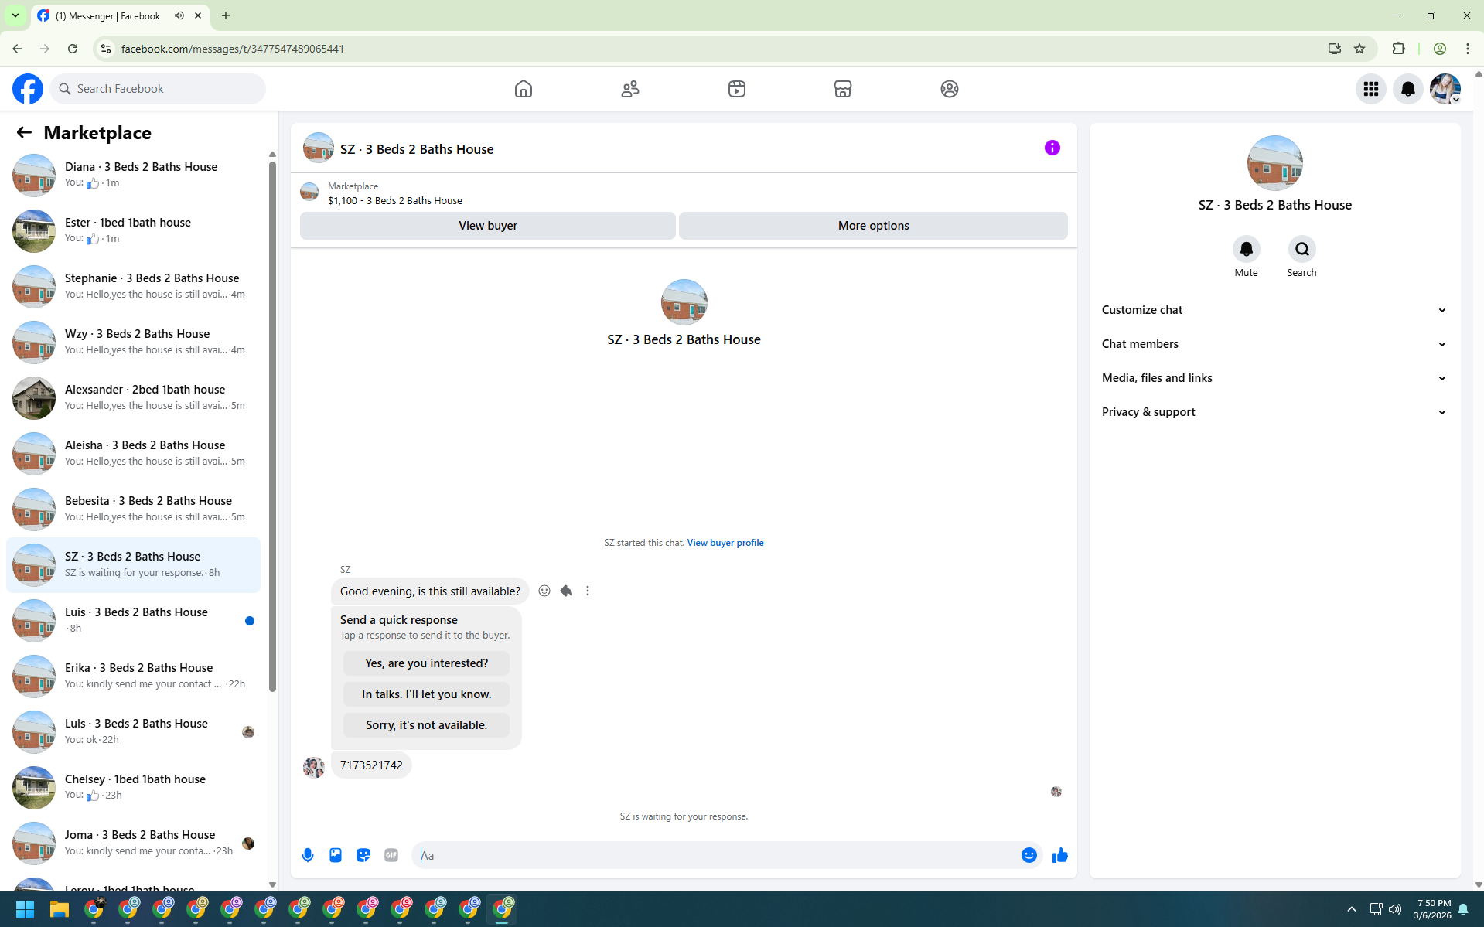Image resolution: width=1484 pixels, height=927 pixels.
Task: Send 'In talks. I'll let you know.' response
Action: coord(426,694)
